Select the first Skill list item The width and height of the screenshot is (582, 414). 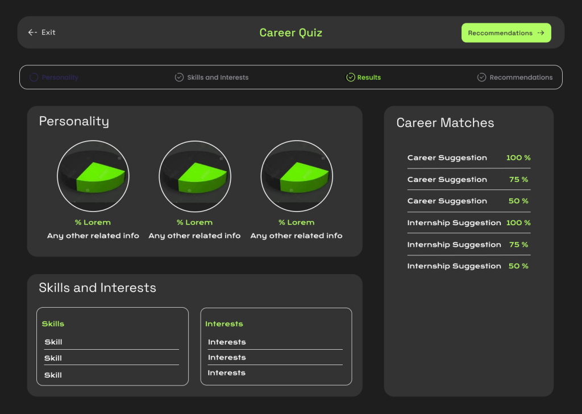tap(53, 342)
